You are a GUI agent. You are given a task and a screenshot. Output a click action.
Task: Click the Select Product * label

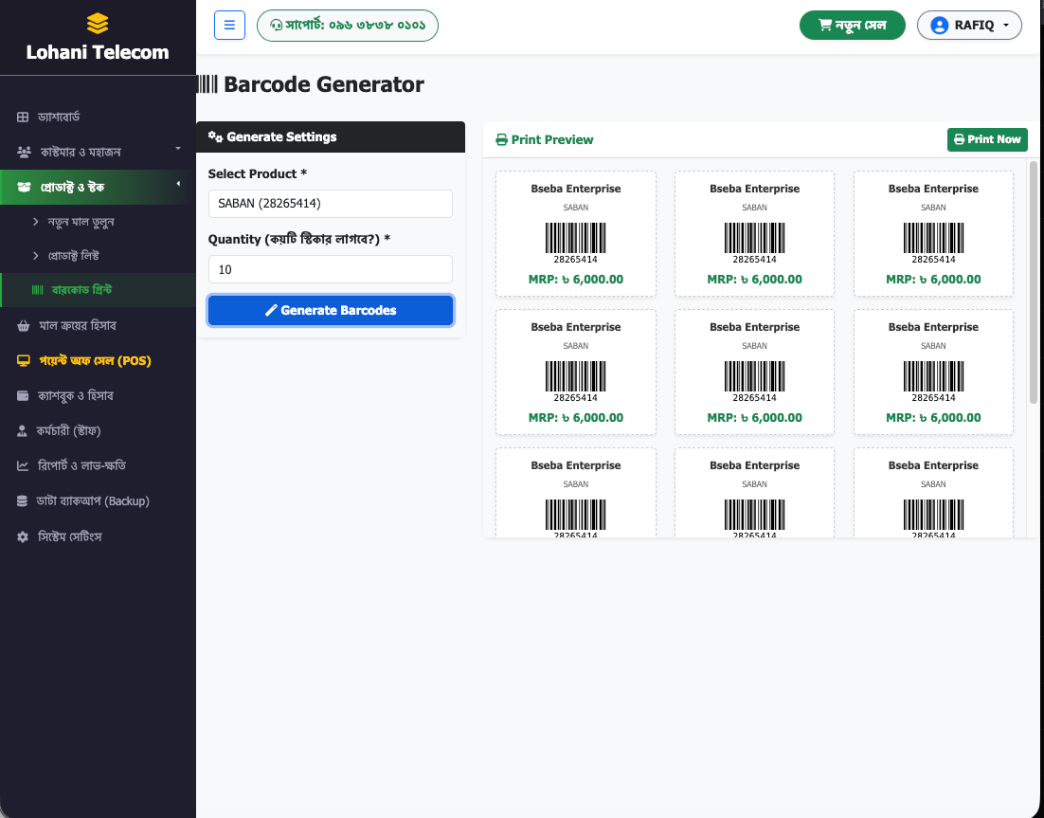257,173
